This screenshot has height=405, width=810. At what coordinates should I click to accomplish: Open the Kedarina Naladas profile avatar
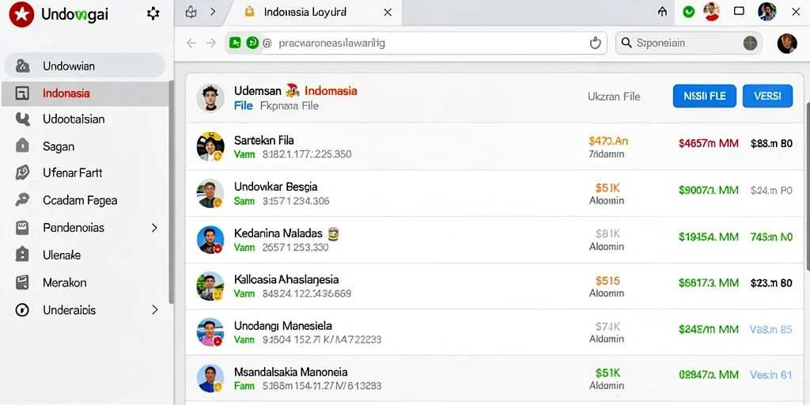210,240
